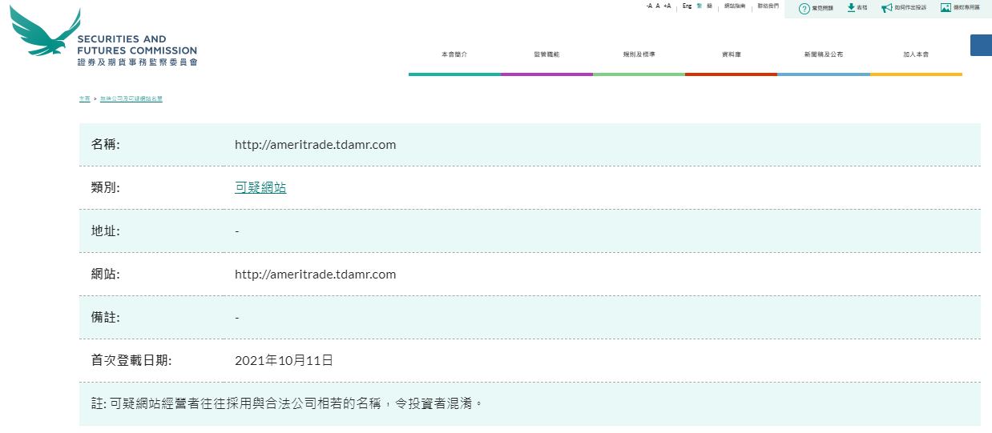The image size is (992, 433).
Task: Follow the 可疑網站 category link
Action: click(260, 188)
